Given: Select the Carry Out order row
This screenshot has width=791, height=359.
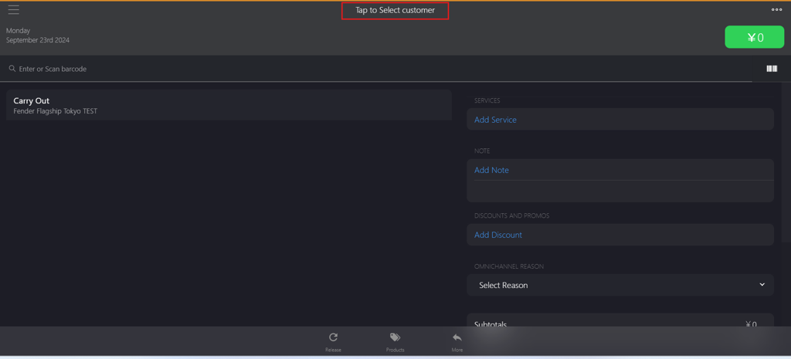Looking at the screenshot, I should click(x=229, y=105).
